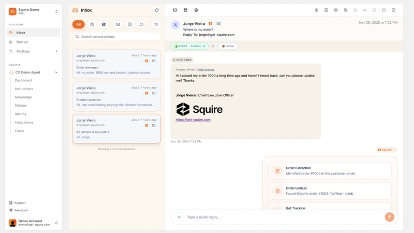Click the dollar coin icon in top toolbar
414x233 pixels.
point(316,10)
